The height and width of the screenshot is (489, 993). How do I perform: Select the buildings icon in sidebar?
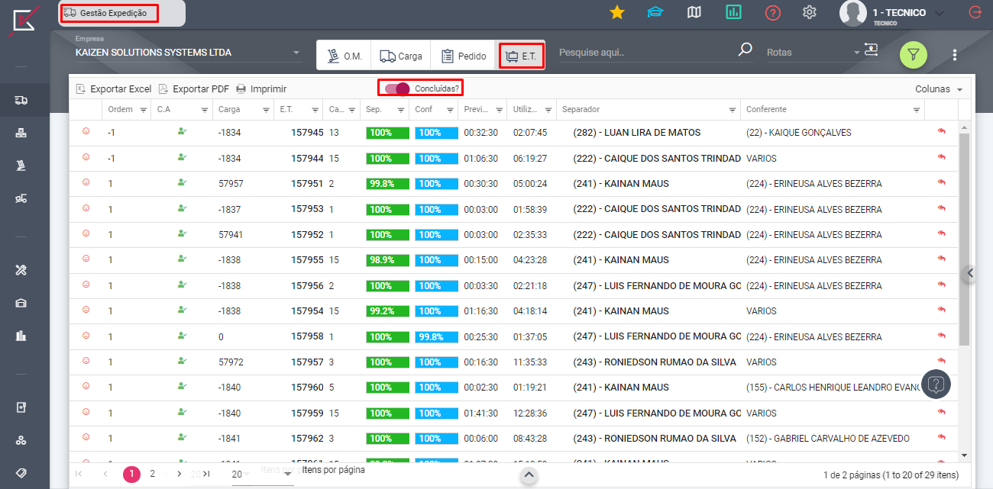pos(21,336)
